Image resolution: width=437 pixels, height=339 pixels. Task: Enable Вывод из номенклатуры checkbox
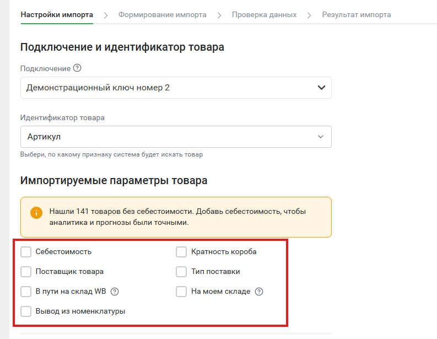(26, 311)
